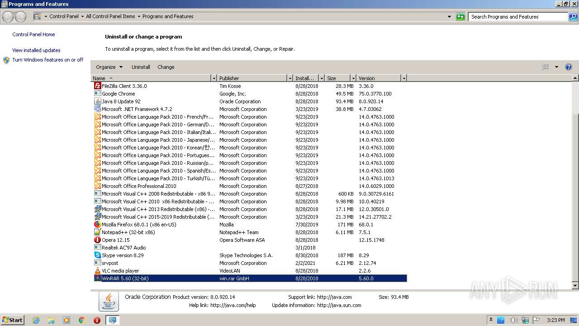Click the Notepad++ (32-bit x86) icon
The width and height of the screenshot is (579, 326).
pos(97,232)
